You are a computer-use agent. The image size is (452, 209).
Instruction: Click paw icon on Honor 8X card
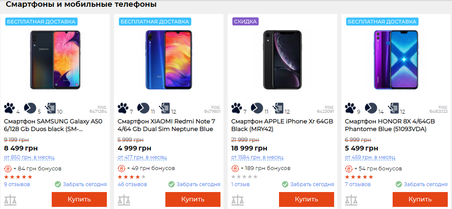tap(350, 108)
